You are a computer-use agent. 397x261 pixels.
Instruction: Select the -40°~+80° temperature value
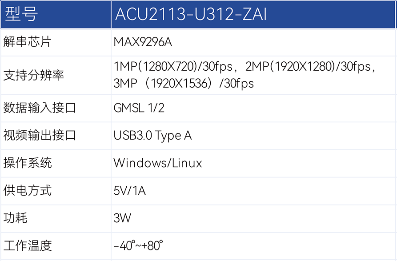click(138, 245)
